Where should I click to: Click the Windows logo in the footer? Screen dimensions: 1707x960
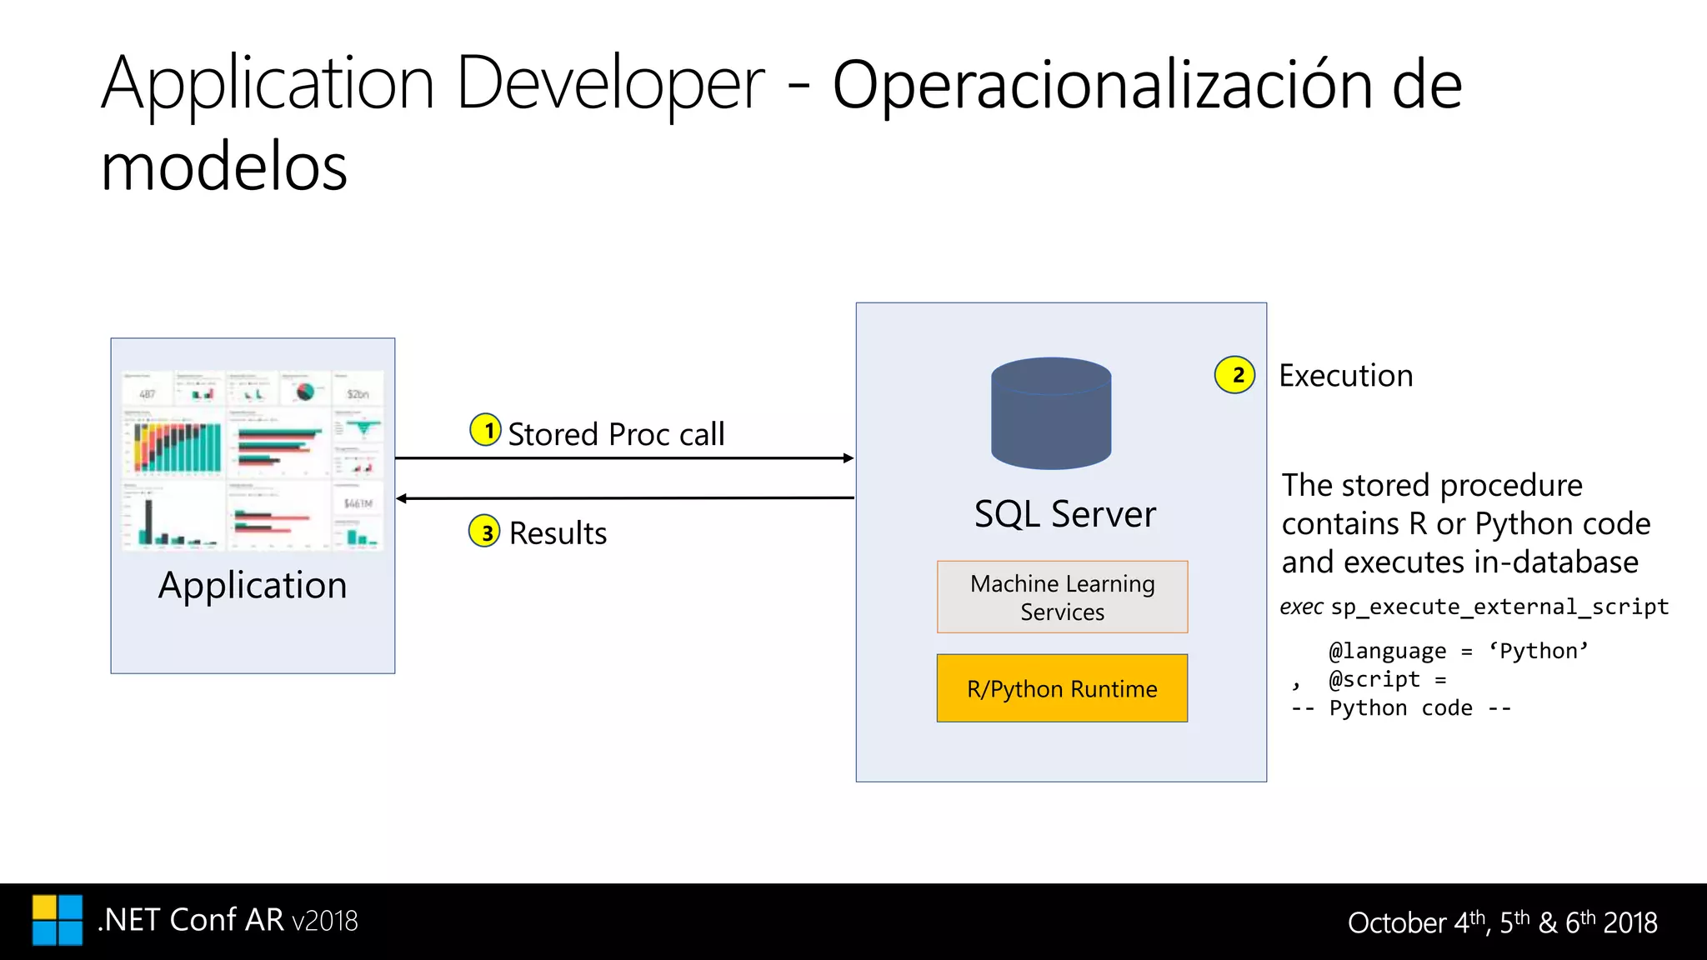pos(58,920)
